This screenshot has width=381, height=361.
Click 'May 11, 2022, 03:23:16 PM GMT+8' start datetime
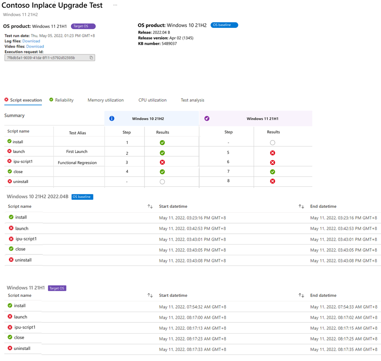coord(193,218)
